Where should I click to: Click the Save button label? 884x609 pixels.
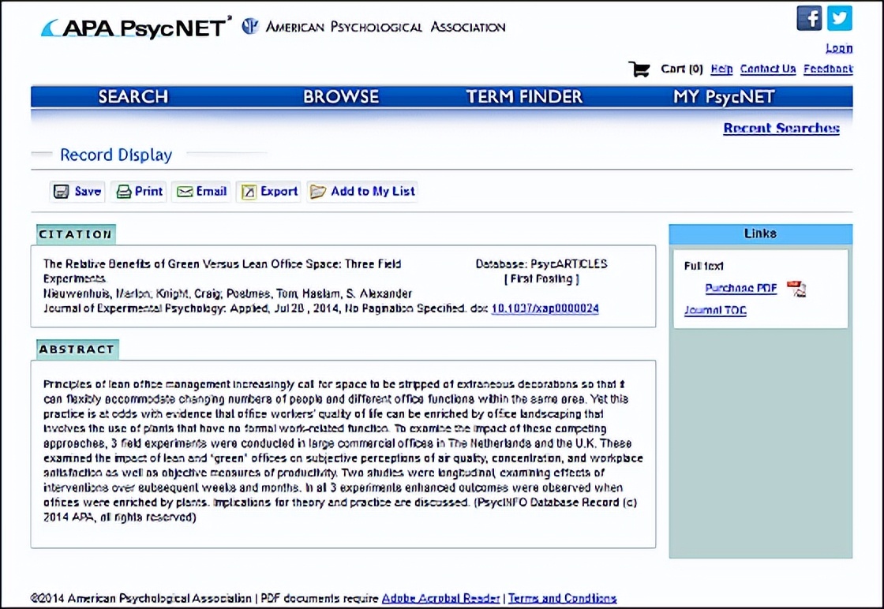pyautogui.click(x=88, y=192)
